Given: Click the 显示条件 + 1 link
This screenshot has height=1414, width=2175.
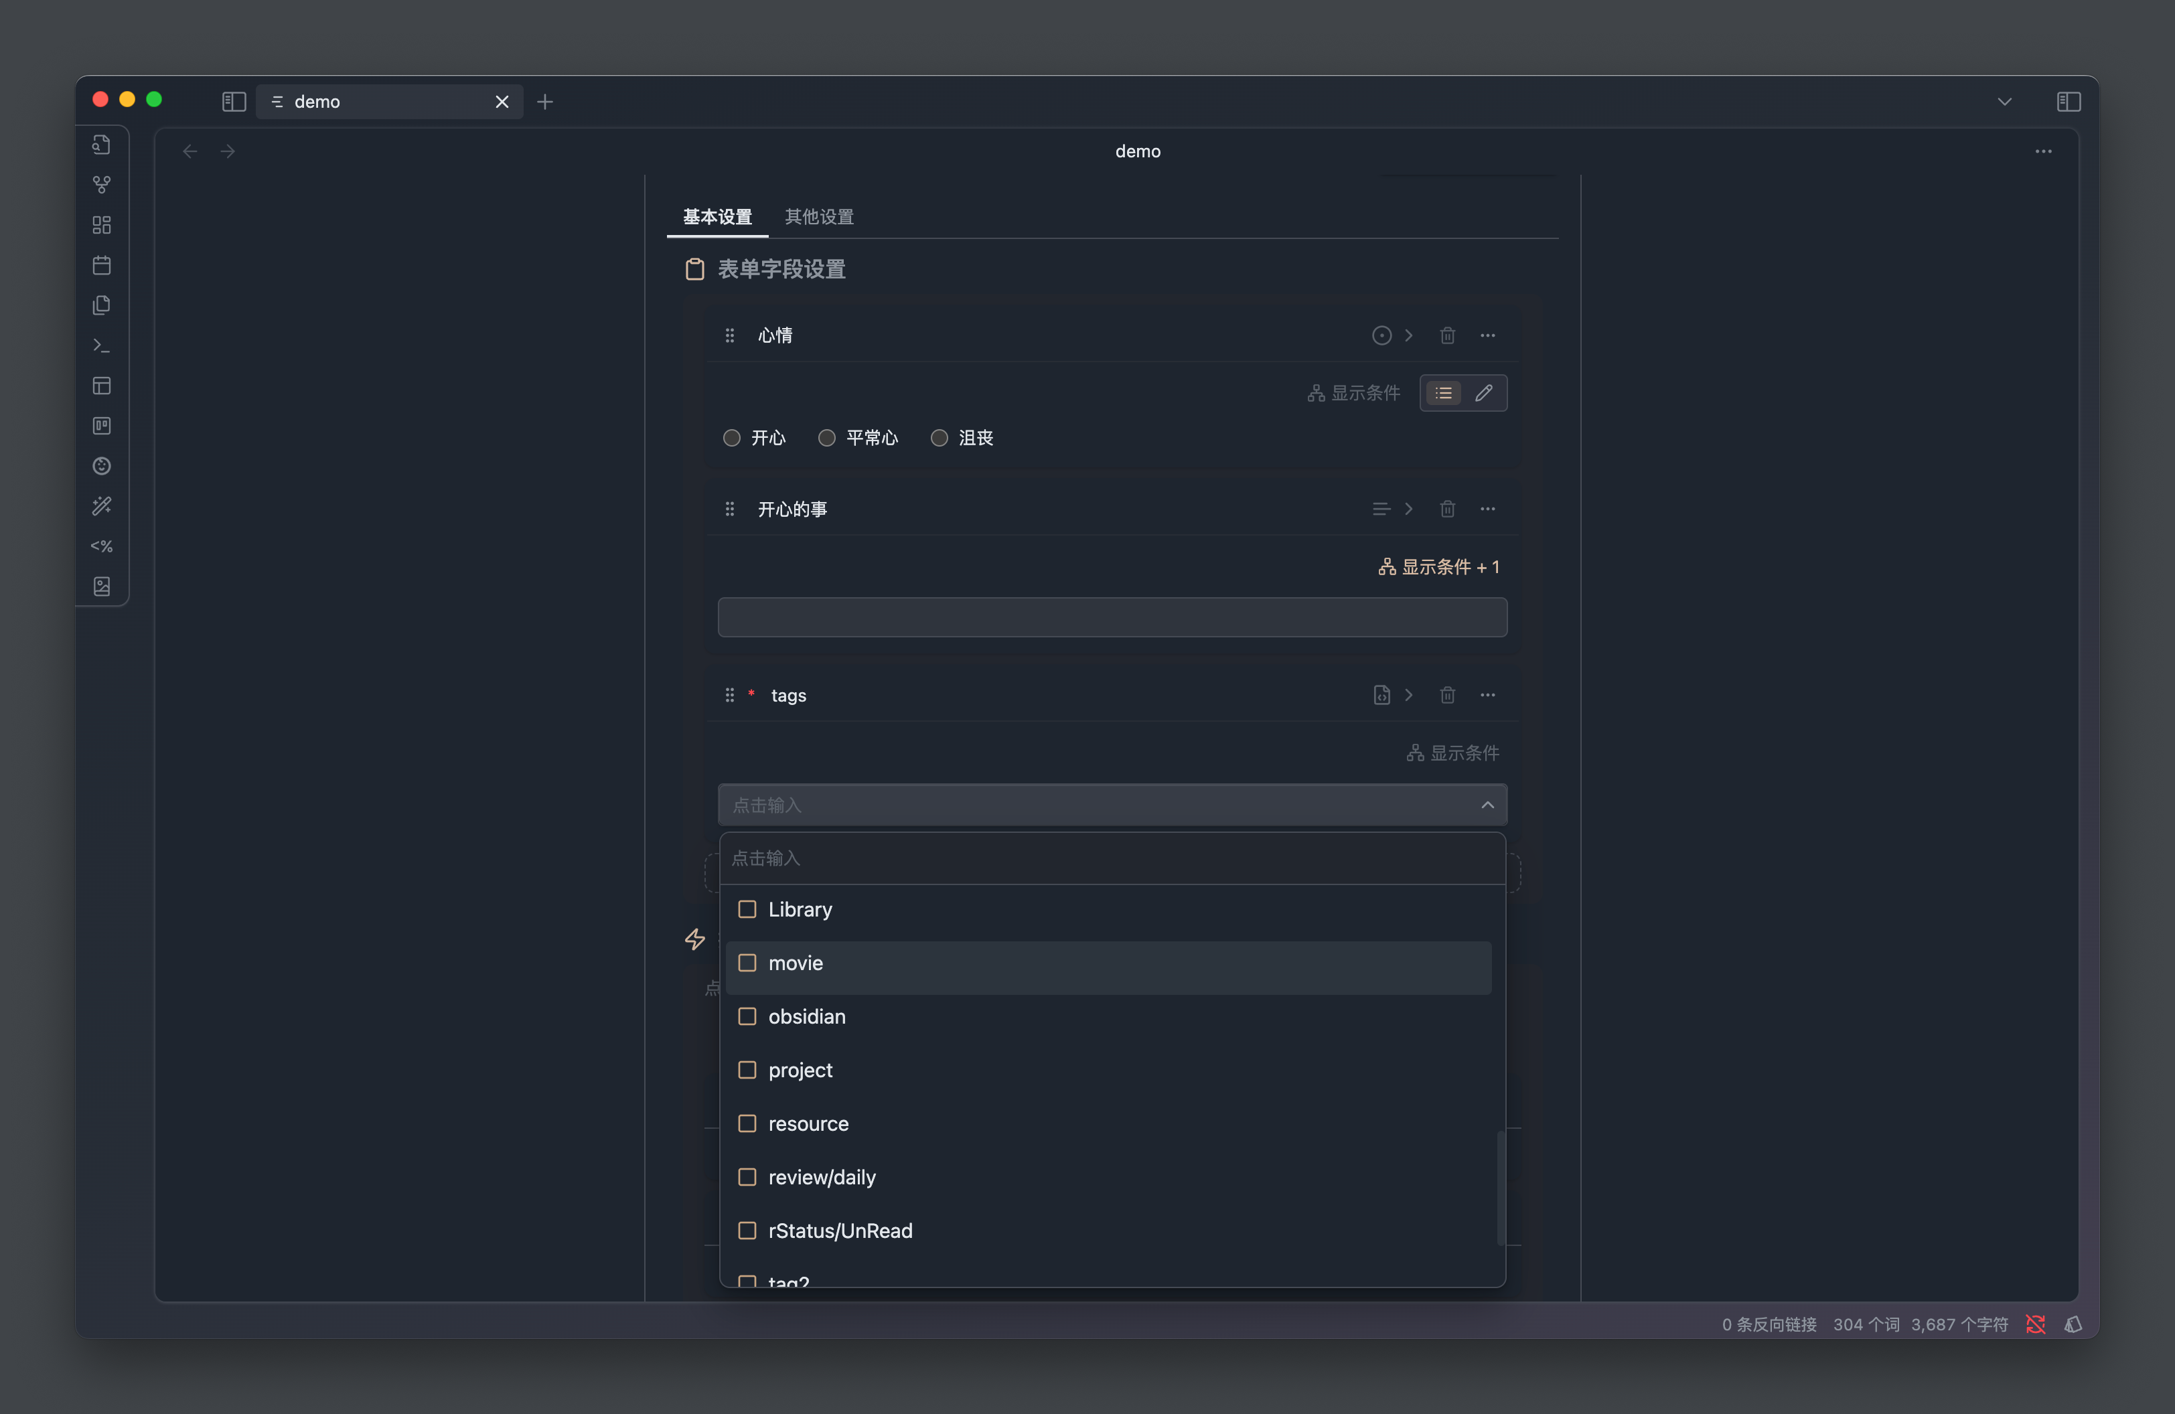Looking at the screenshot, I should 1439,566.
